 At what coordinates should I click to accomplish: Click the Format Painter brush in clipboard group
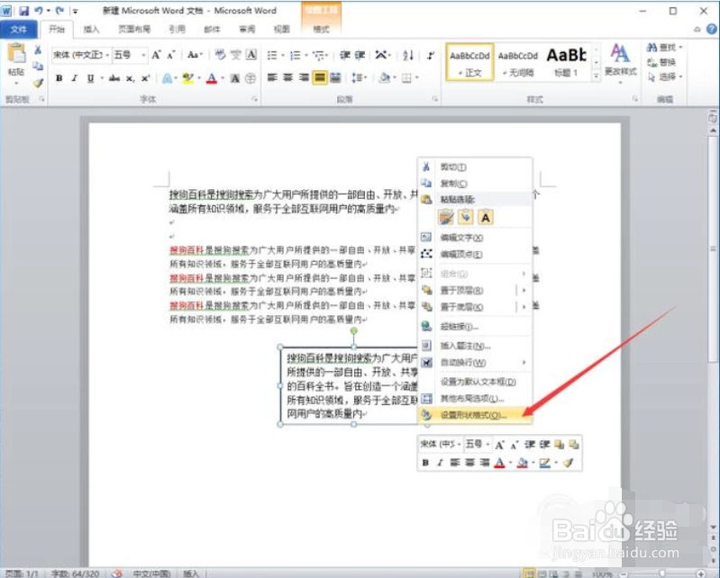[x=38, y=83]
